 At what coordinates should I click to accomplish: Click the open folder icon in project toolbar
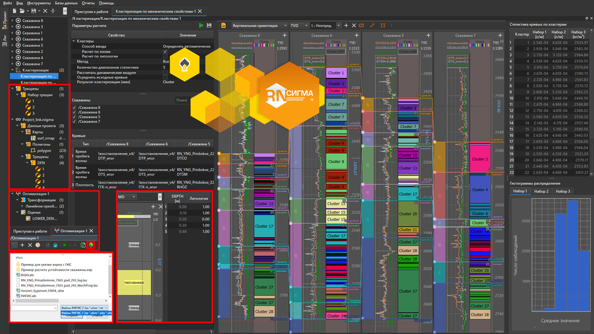pos(23,11)
